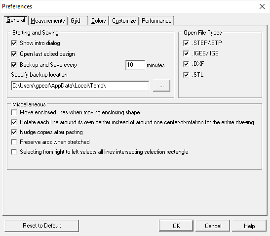This screenshot has width=270, height=236.
Task: Go to the Customize tab
Action: 124,21
